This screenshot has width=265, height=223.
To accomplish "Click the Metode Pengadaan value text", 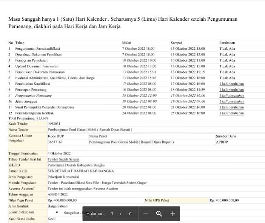I will (x=97, y=183).
